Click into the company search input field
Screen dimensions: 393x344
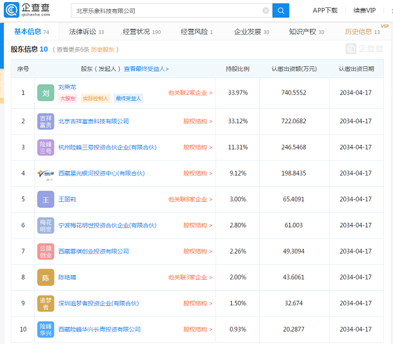[167, 10]
